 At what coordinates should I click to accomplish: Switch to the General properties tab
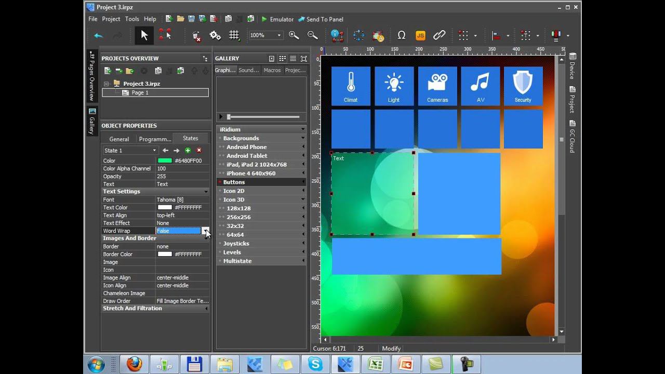119,139
